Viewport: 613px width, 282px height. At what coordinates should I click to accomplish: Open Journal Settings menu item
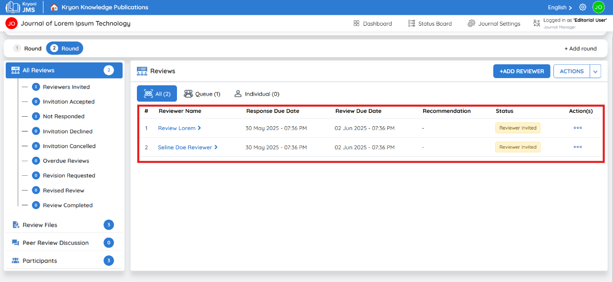pyautogui.click(x=494, y=23)
